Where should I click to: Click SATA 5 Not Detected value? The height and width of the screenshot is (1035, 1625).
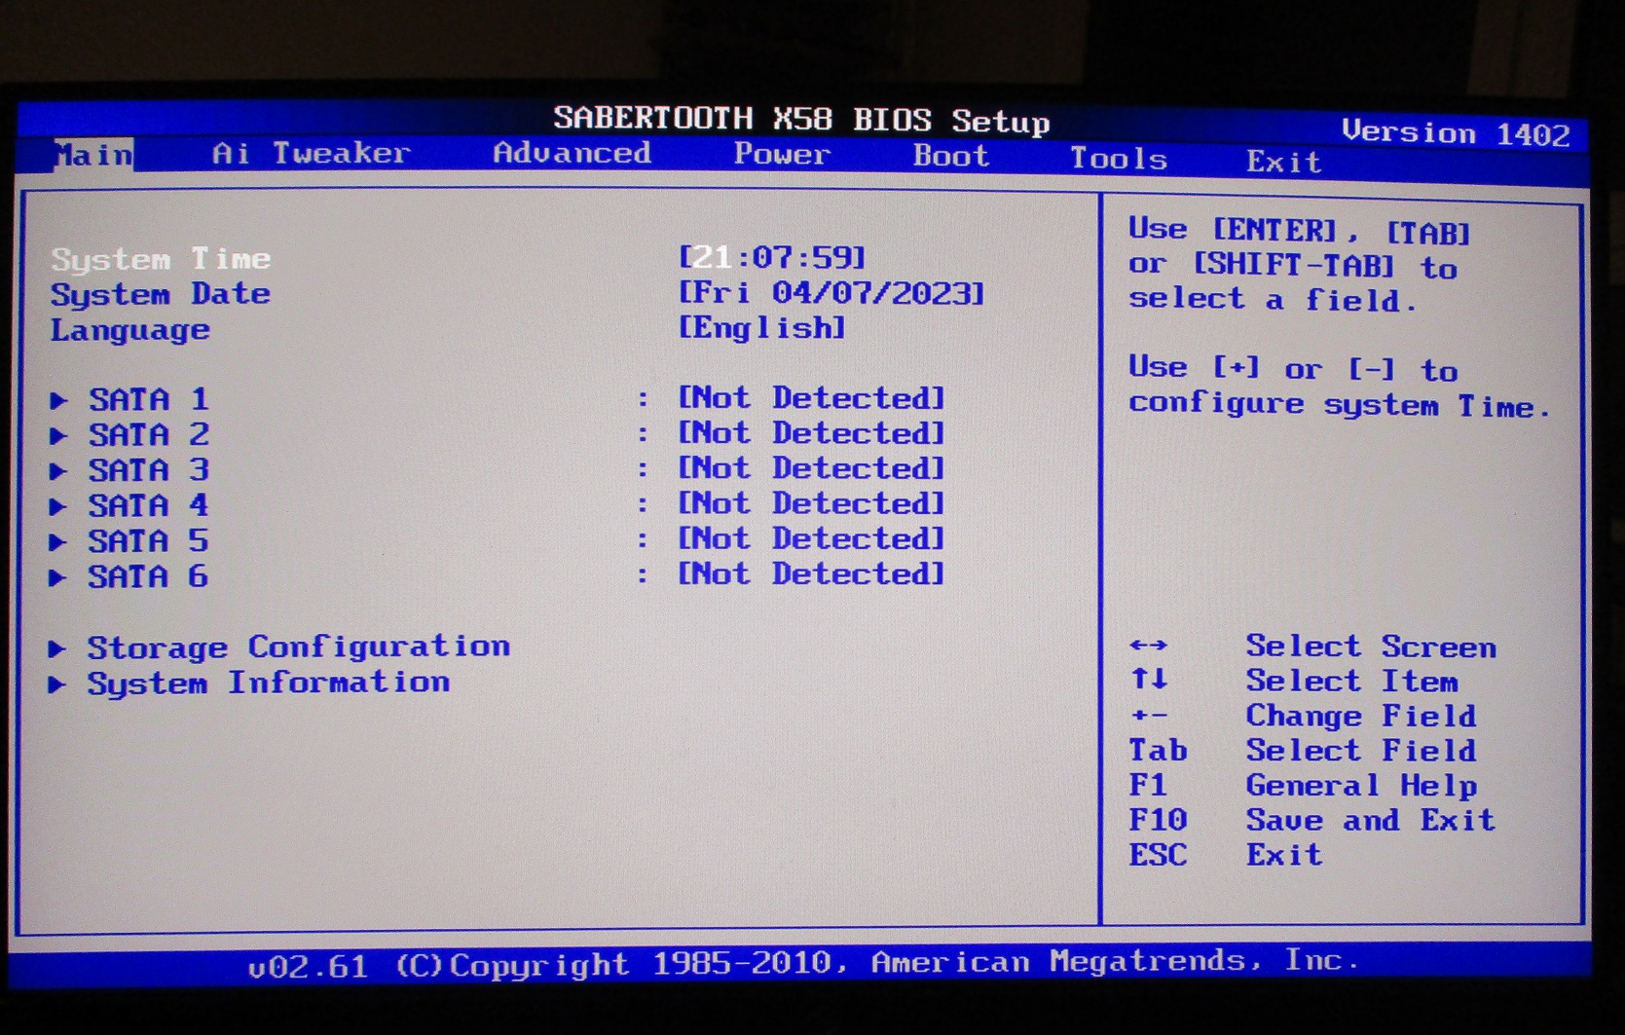[812, 538]
